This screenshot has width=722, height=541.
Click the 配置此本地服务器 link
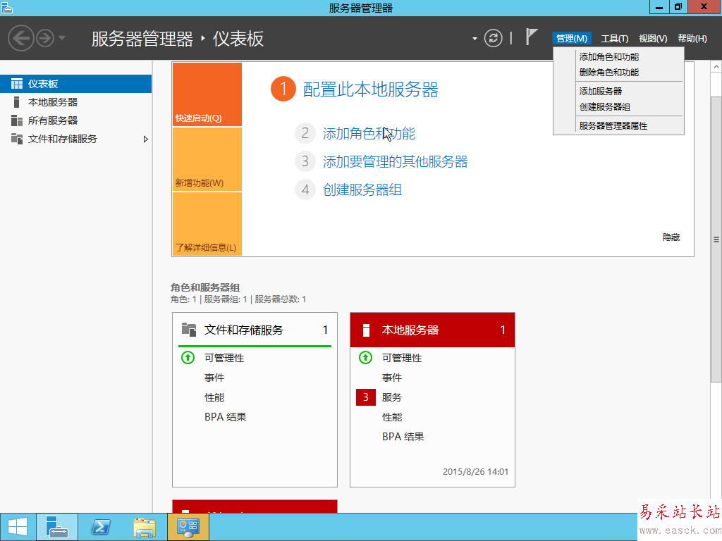(x=371, y=89)
